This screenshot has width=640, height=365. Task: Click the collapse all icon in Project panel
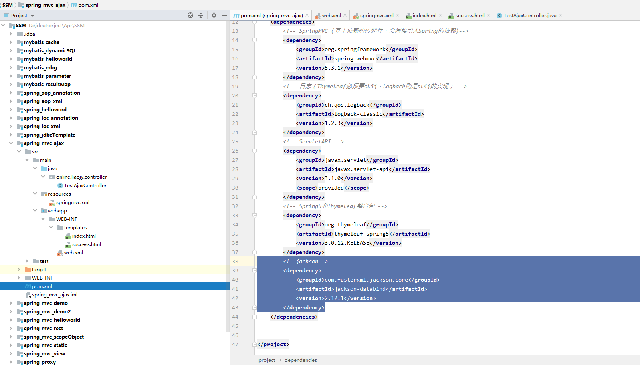tap(201, 15)
